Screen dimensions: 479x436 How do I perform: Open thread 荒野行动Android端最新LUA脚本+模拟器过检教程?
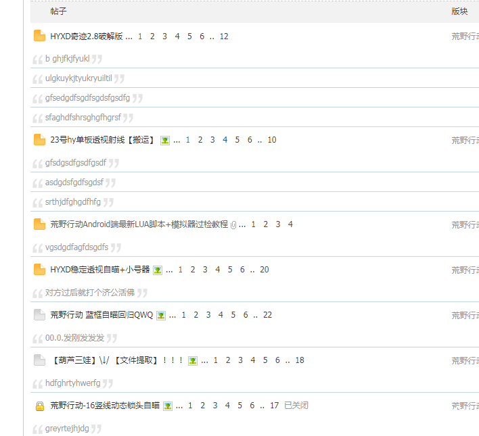tap(139, 224)
